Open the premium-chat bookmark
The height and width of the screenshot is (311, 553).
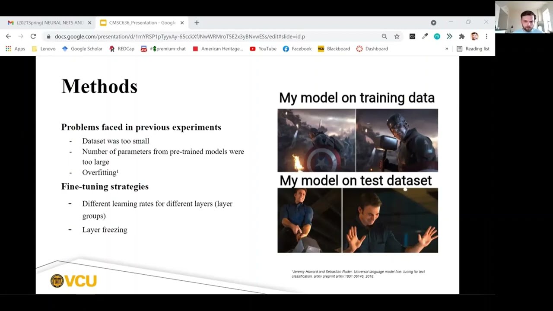[x=163, y=49]
